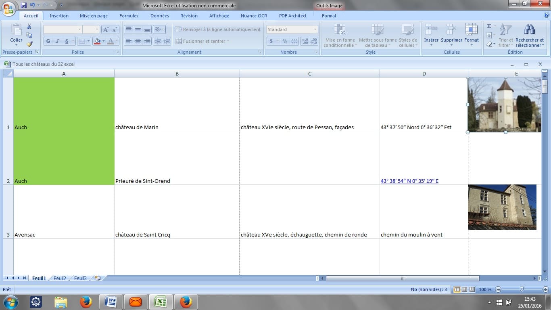The image size is (551, 310).
Task: Open the fill color dropdown arrow
Action: tap(103, 41)
